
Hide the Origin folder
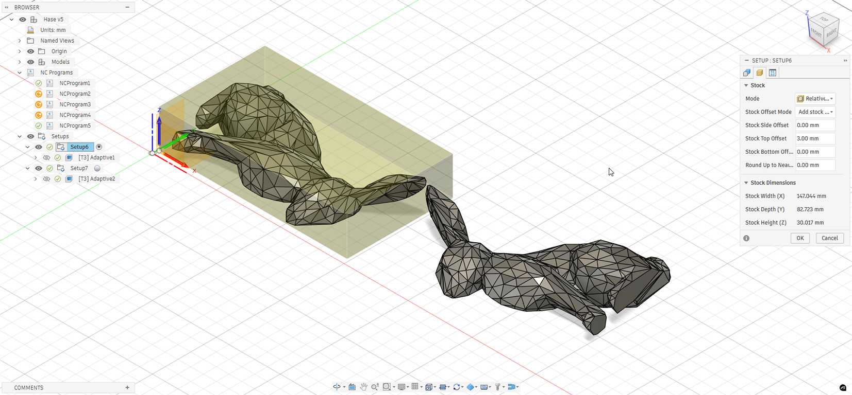tap(30, 51)
